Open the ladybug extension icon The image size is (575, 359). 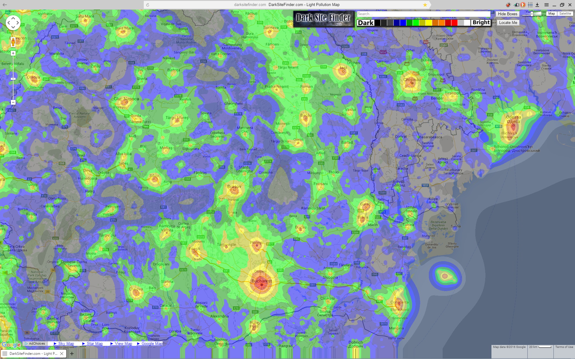(508, 5)
